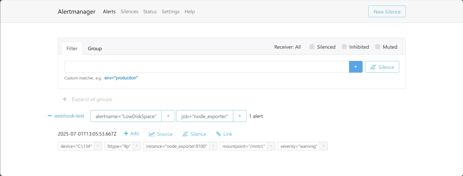Copy the alert's Link
463x176 pixels.
224,134
